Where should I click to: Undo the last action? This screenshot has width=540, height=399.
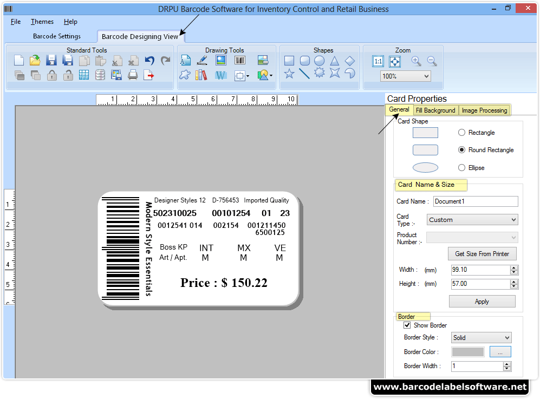149,61
